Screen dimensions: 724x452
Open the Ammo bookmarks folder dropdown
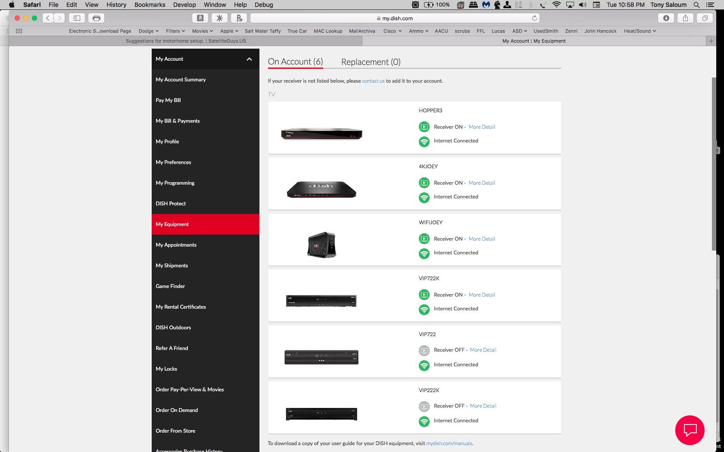tap(418, 31)
